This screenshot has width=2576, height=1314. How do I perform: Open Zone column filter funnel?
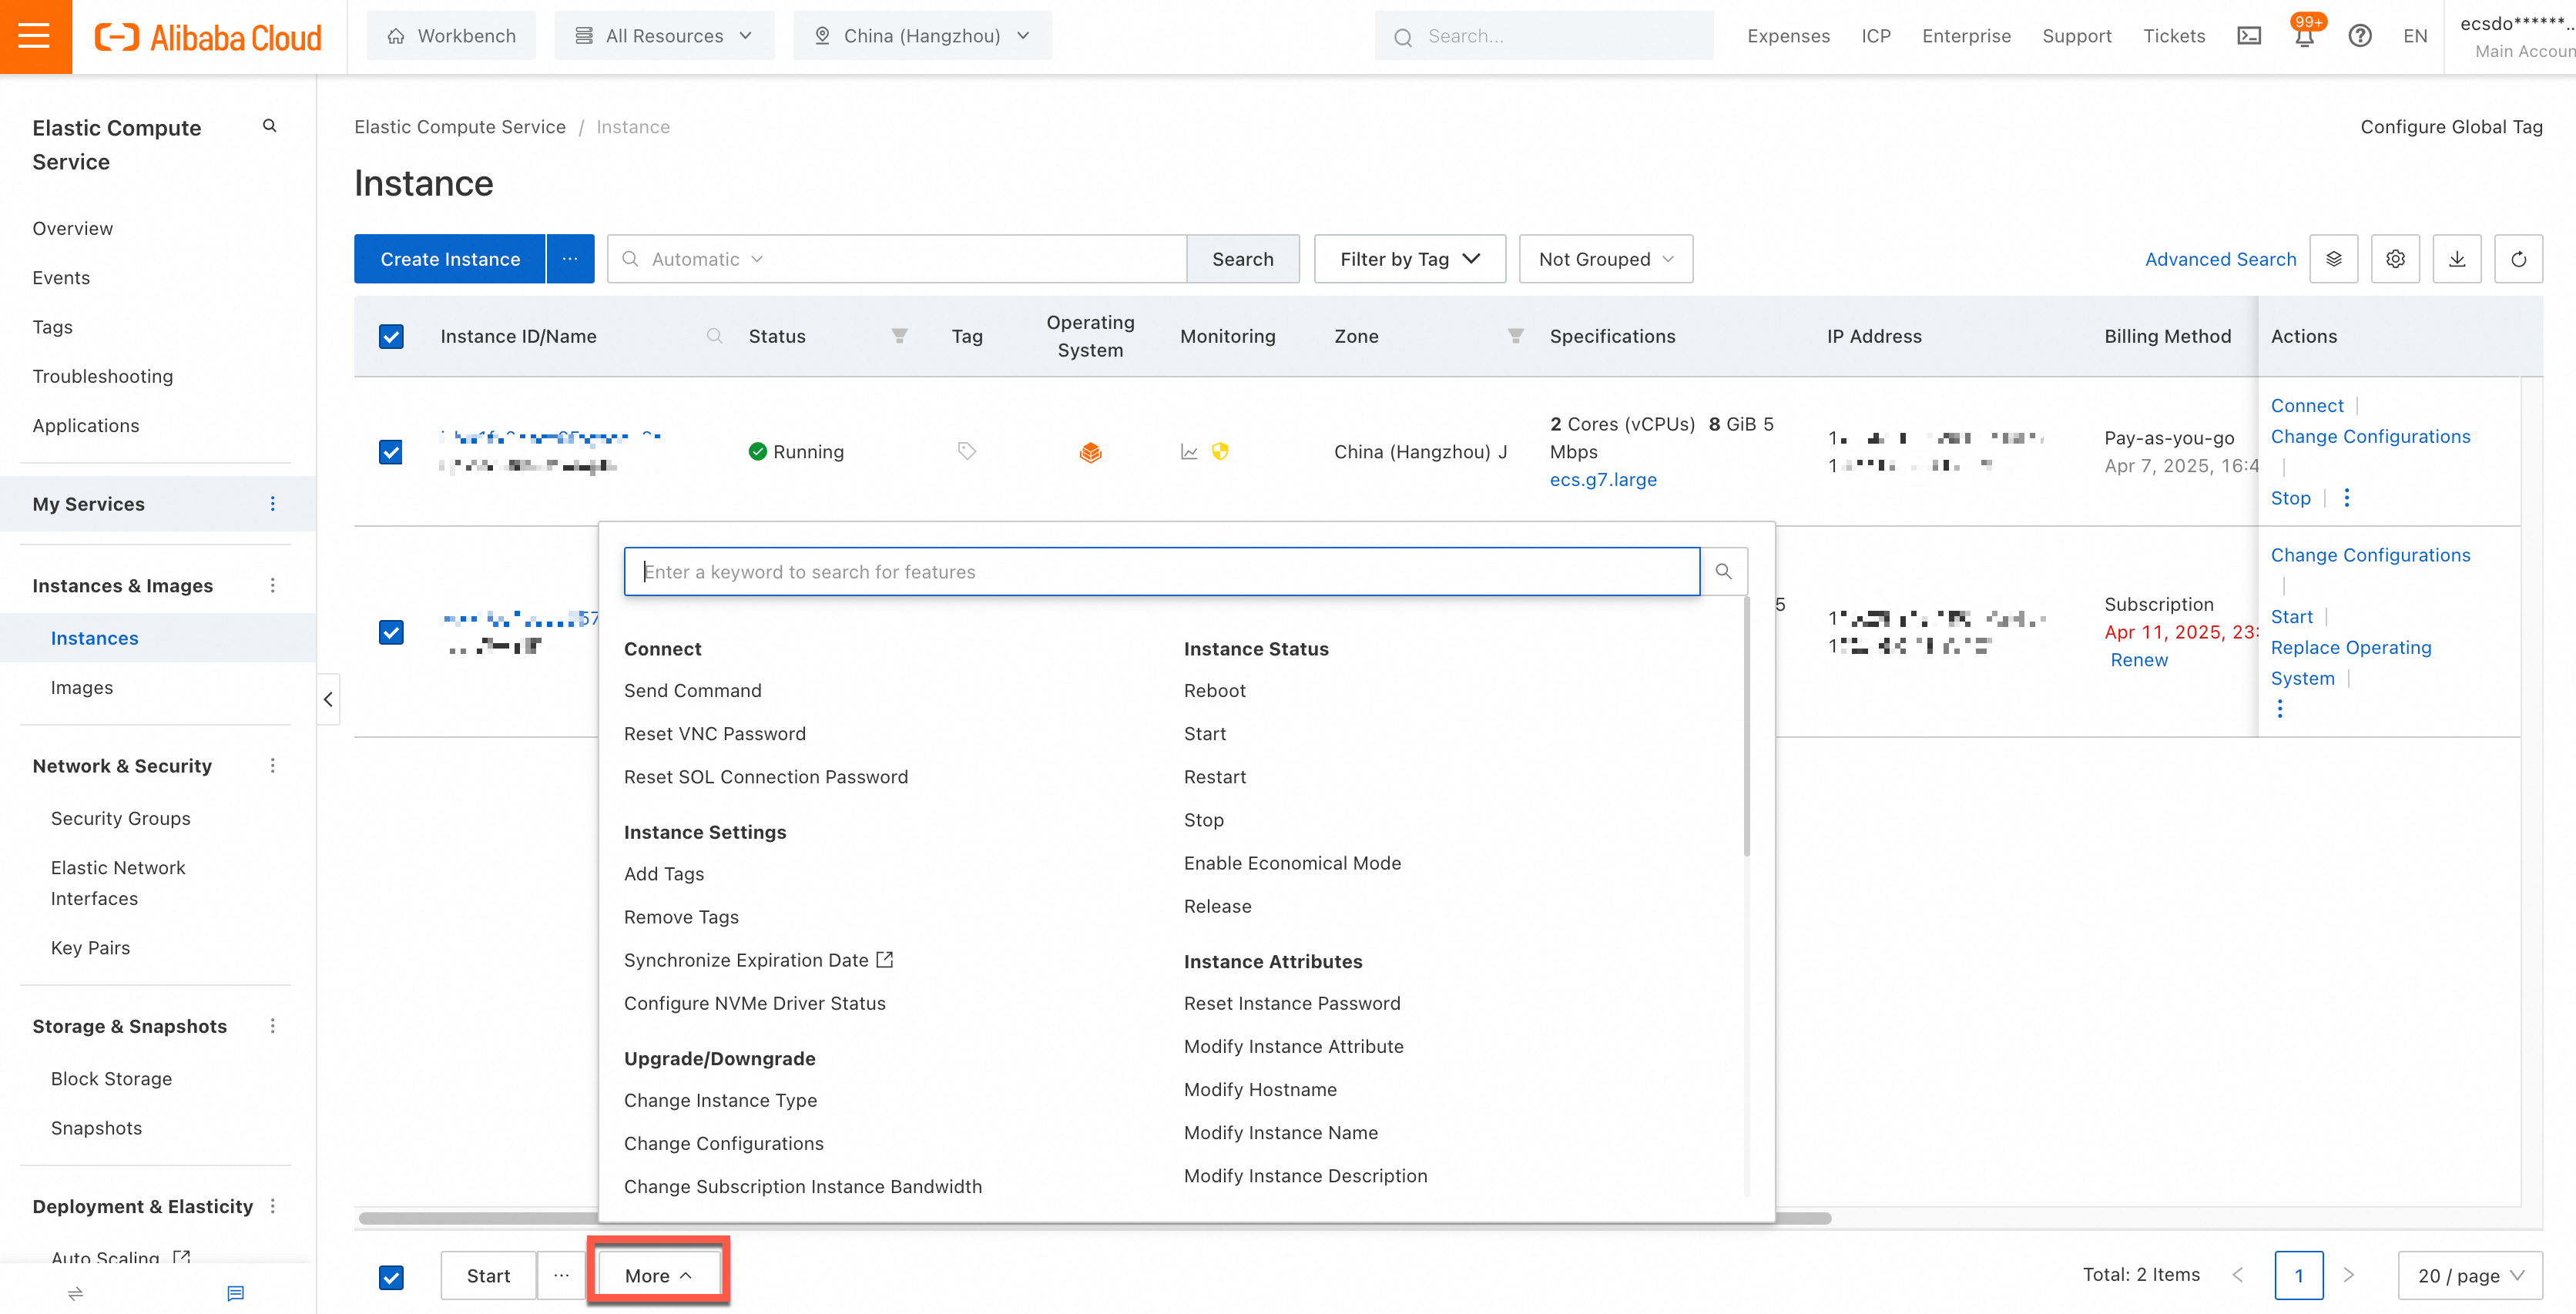coord(1516,336)
